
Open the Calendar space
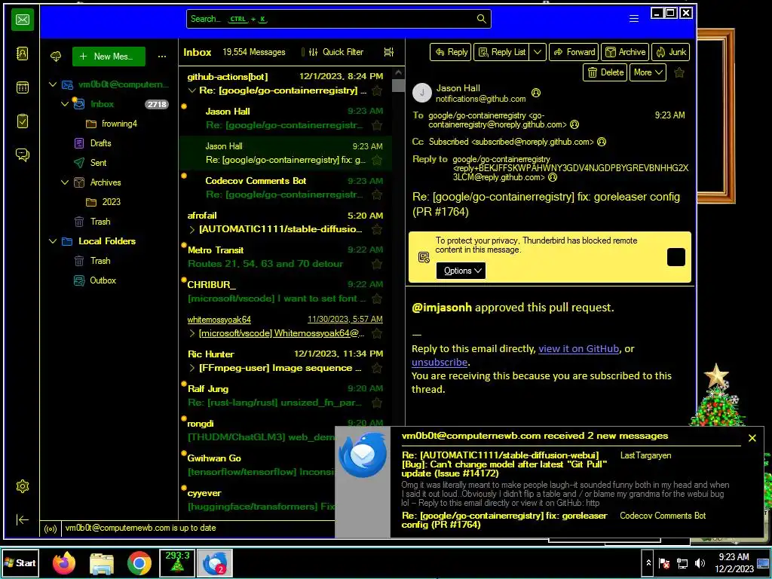coord(22,87)
